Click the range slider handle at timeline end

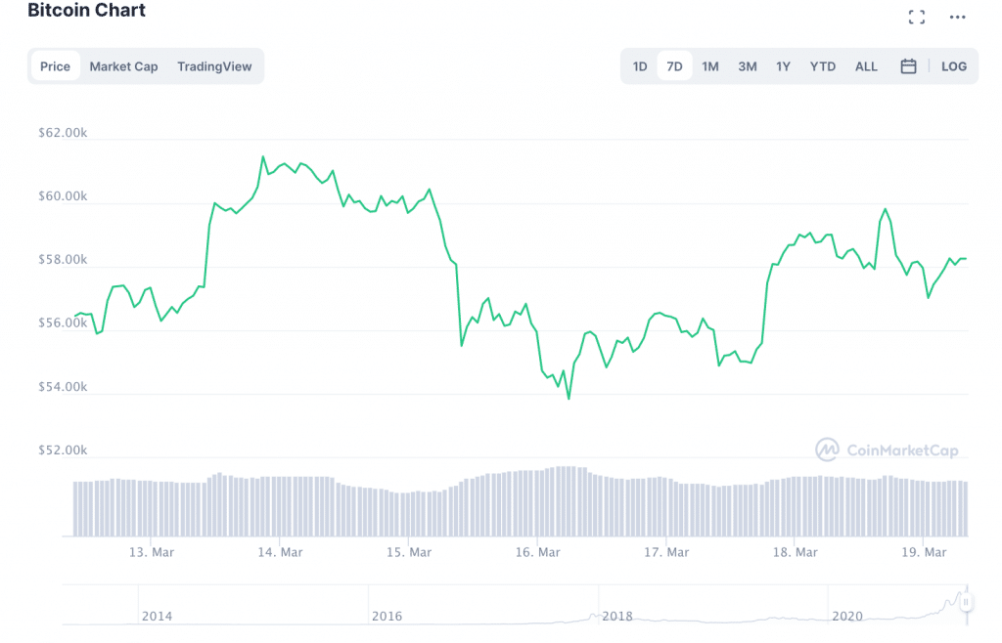tap(966, 604)
